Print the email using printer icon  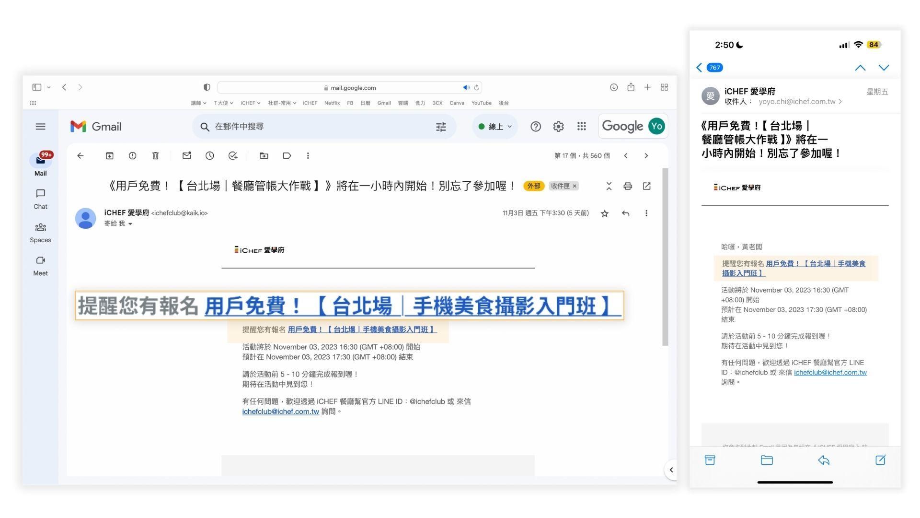(627, 186)
